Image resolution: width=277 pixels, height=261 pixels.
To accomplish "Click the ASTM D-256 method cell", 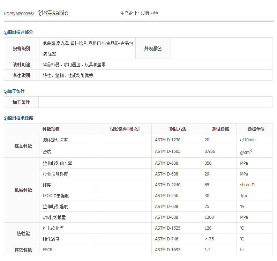I will (176, 196).
